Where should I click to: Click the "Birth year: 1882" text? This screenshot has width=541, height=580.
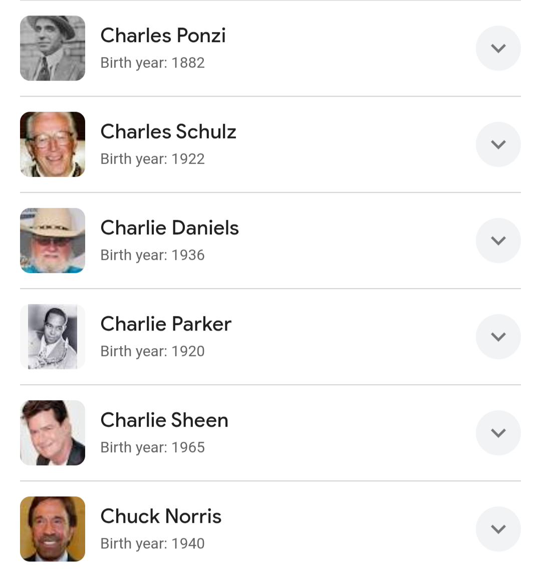152,63
